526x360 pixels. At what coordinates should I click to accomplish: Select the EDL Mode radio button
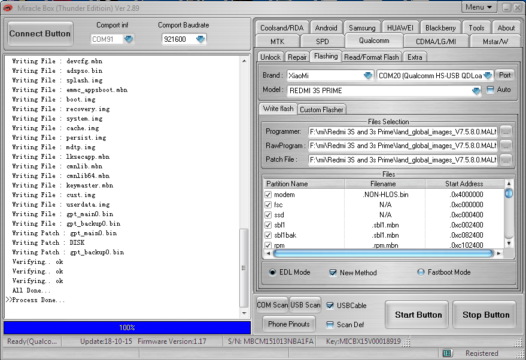pyautogui.click(x=272, y=272)
